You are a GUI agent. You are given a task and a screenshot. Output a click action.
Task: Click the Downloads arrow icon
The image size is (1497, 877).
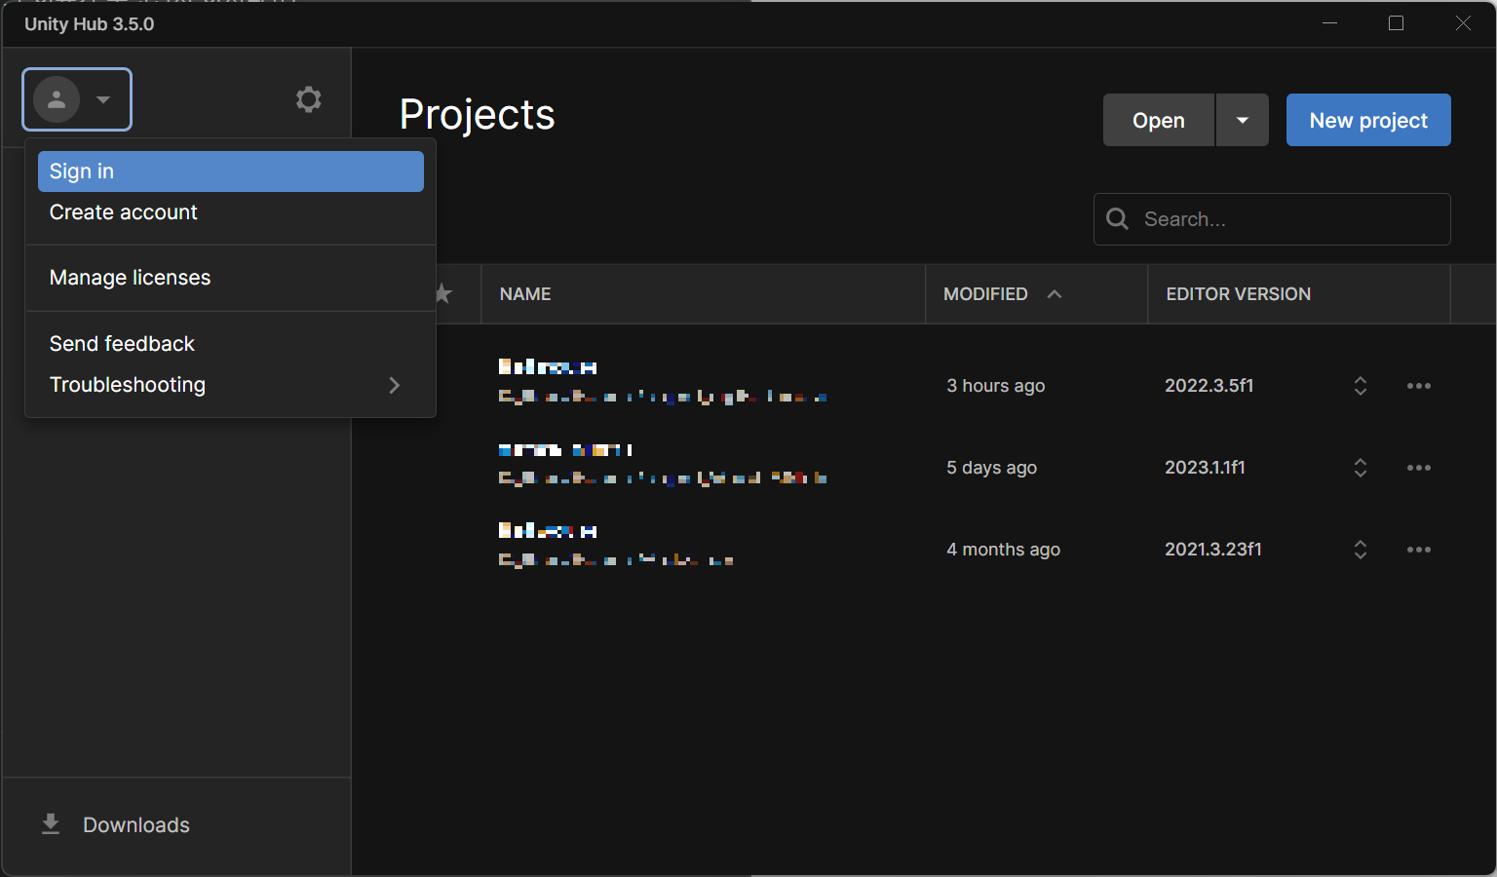click(x=51, y=825)
